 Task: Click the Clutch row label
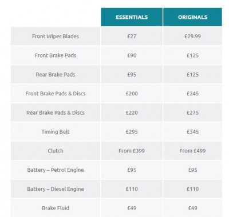56,151
